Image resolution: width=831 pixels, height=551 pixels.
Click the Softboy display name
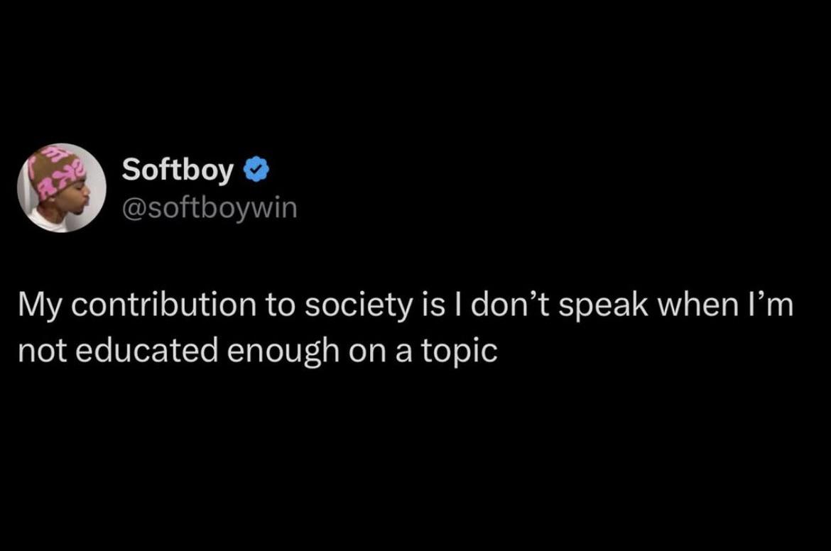tap(178, 170)
